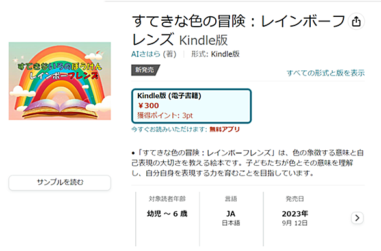Show all formats via すべての形式と版を表示
The height and width of the screenshot is (251, 381).
pos(326,73)
